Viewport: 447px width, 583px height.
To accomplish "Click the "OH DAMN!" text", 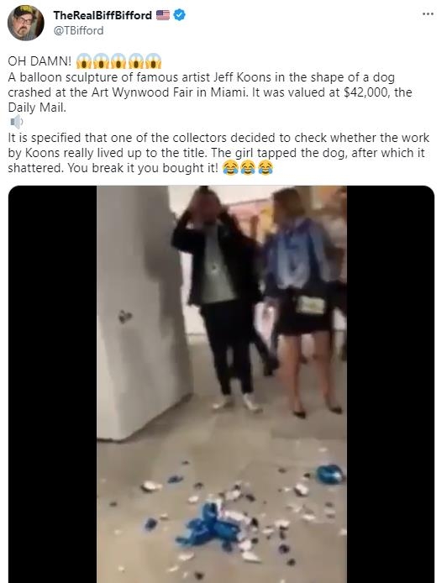I will pyautogui.click(x=39, y=61).
